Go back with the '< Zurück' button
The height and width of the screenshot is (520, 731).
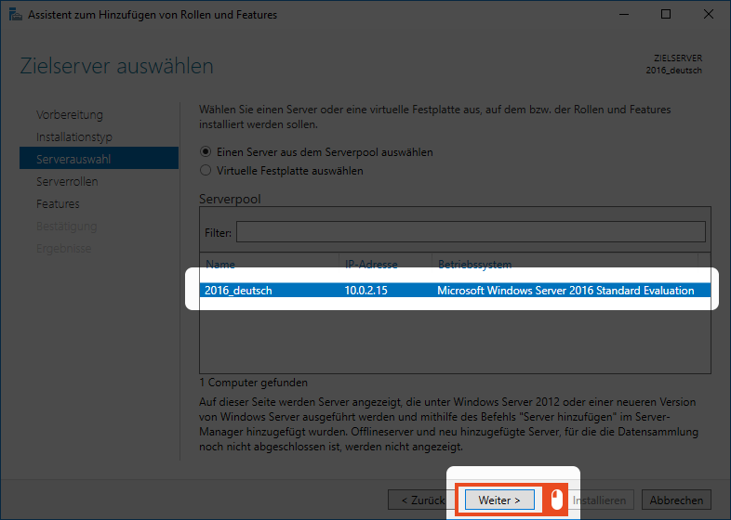coord(418,500)
